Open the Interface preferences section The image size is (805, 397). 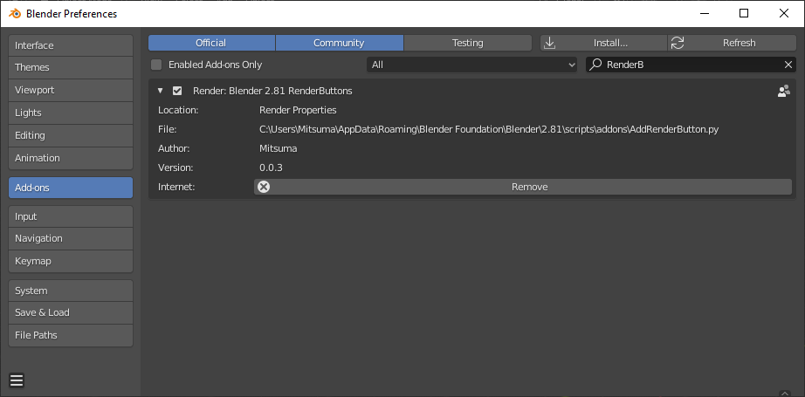(x=71, y=45)
